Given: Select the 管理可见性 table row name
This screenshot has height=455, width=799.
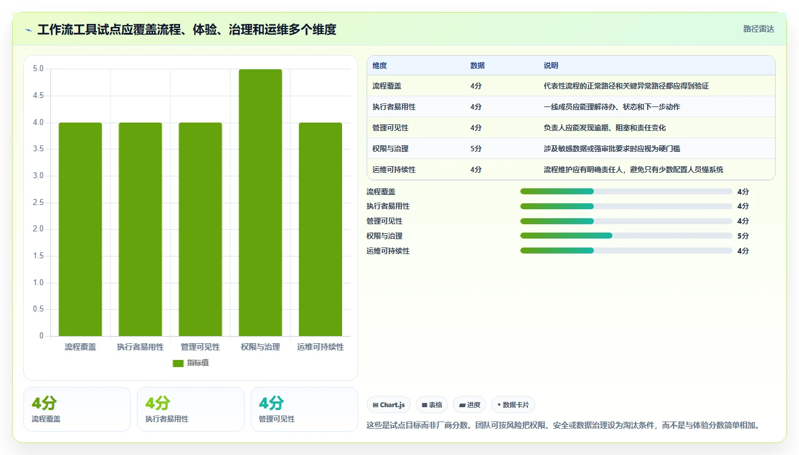Looking at the screenshot, I should [391, 128].
